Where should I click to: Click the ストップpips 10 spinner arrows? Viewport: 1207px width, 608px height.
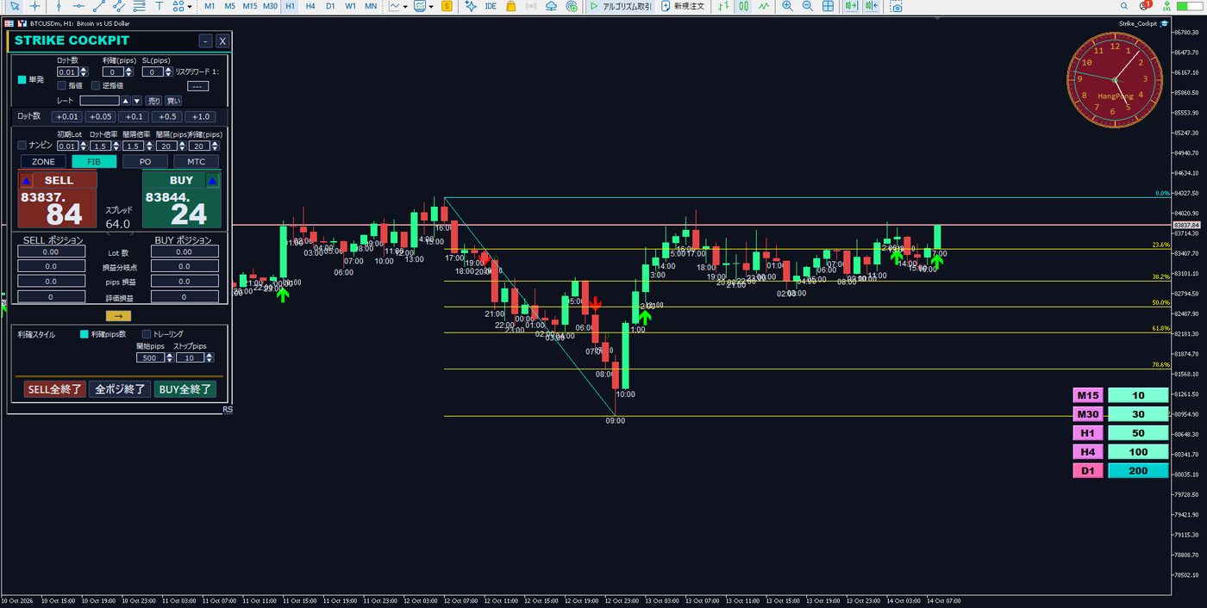click(210, 357)
